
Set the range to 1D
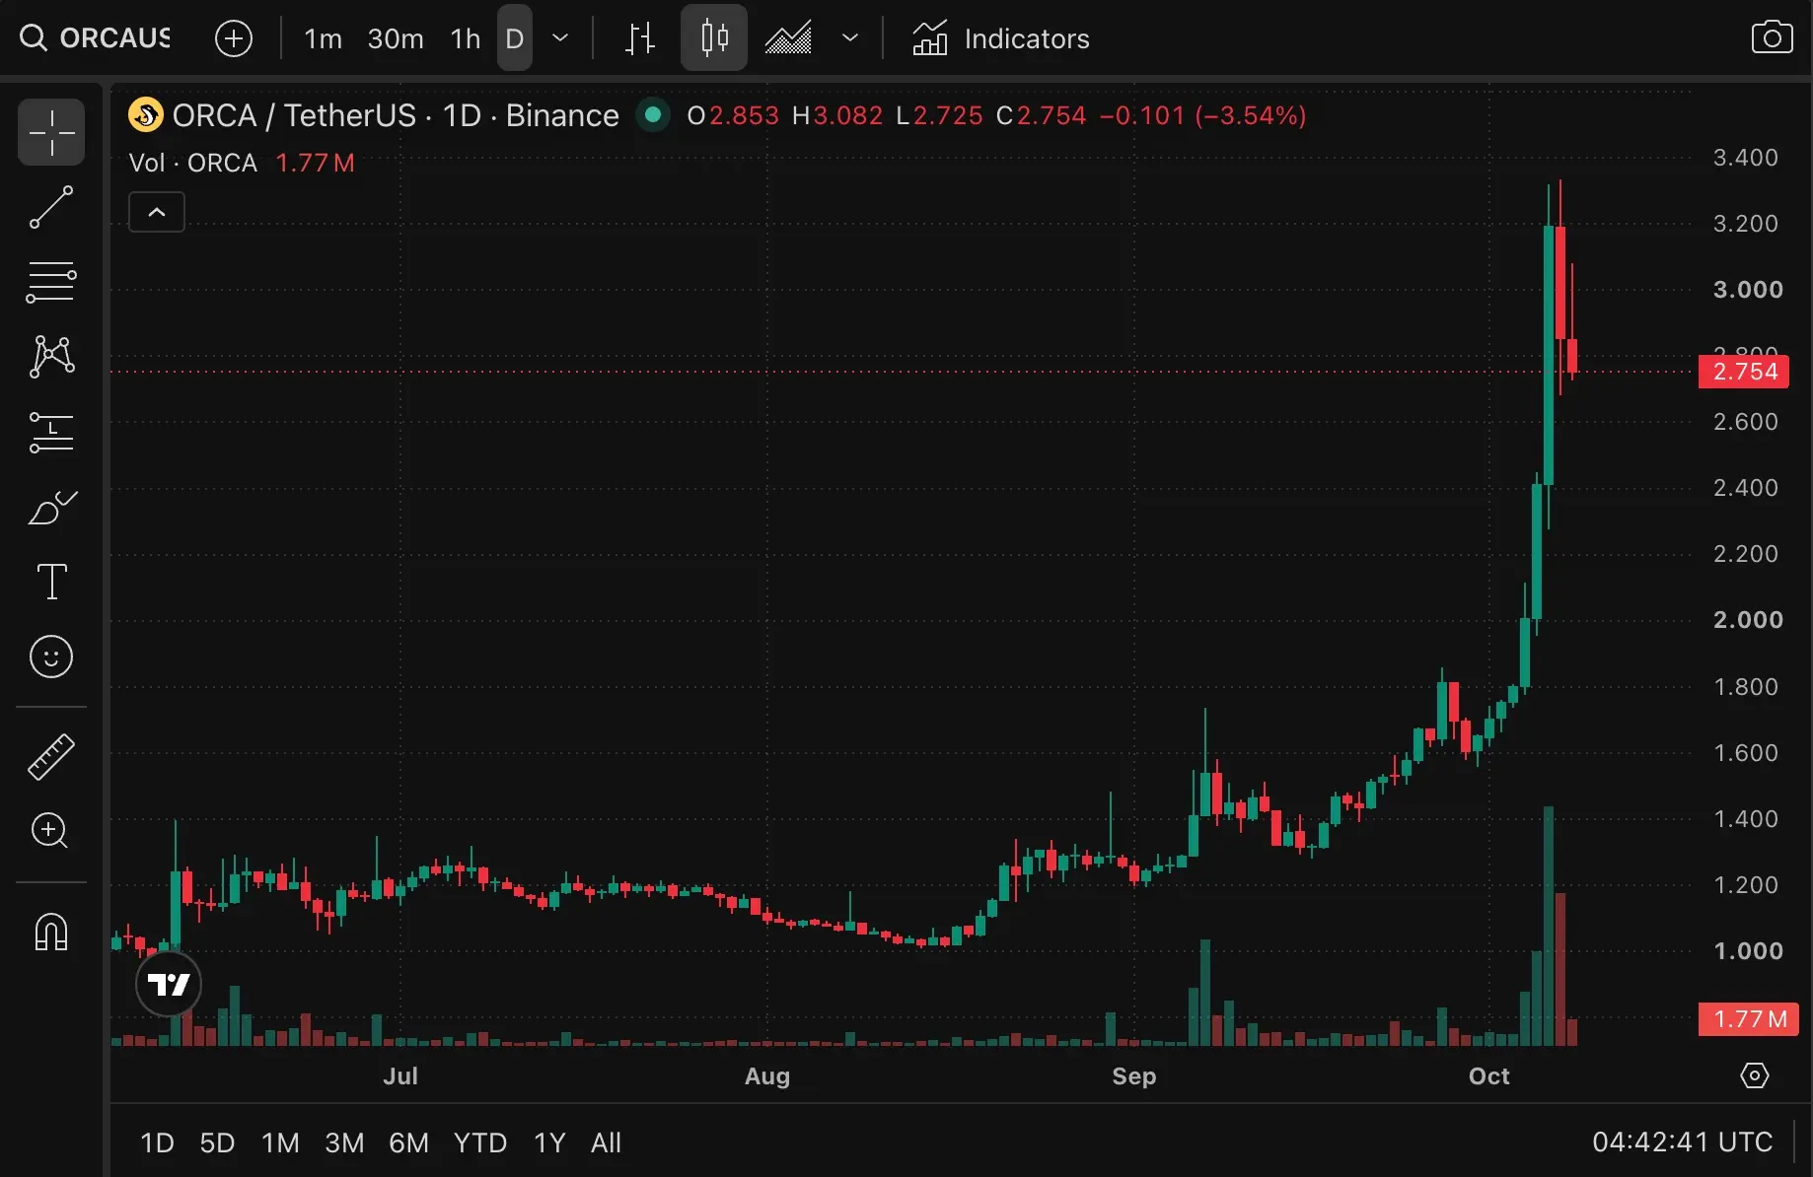coord(157,1142)
